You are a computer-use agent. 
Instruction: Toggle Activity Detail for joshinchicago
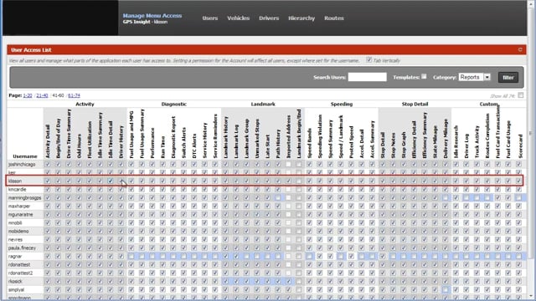[x=47, y=164]
